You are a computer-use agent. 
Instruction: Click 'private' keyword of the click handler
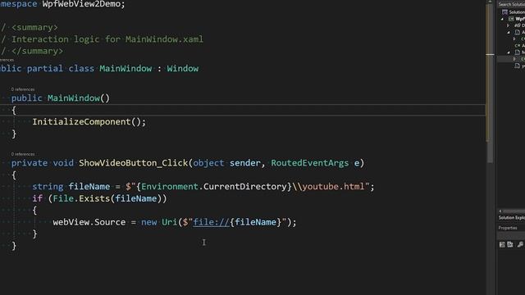(30, 163)
